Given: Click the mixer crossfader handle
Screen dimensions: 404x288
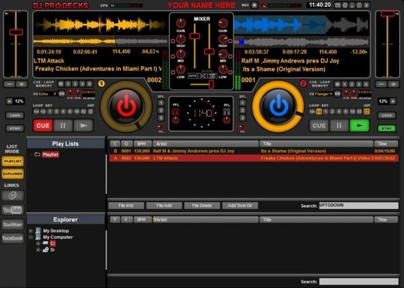Looking at the screenshot, I should click(211, 84).
